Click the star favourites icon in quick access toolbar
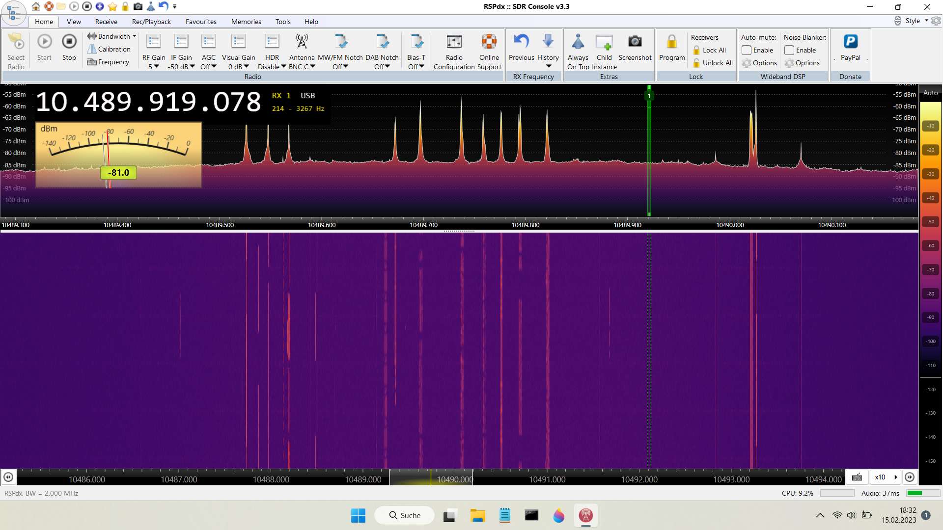943x530 pixels. pyautogui.click(x=112, y=6)
